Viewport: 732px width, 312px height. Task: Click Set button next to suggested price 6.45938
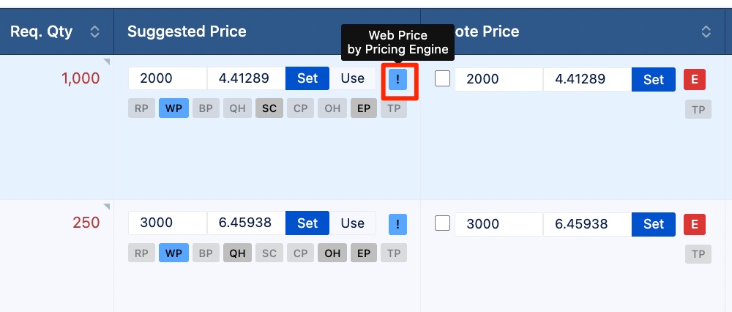[307, 223]
